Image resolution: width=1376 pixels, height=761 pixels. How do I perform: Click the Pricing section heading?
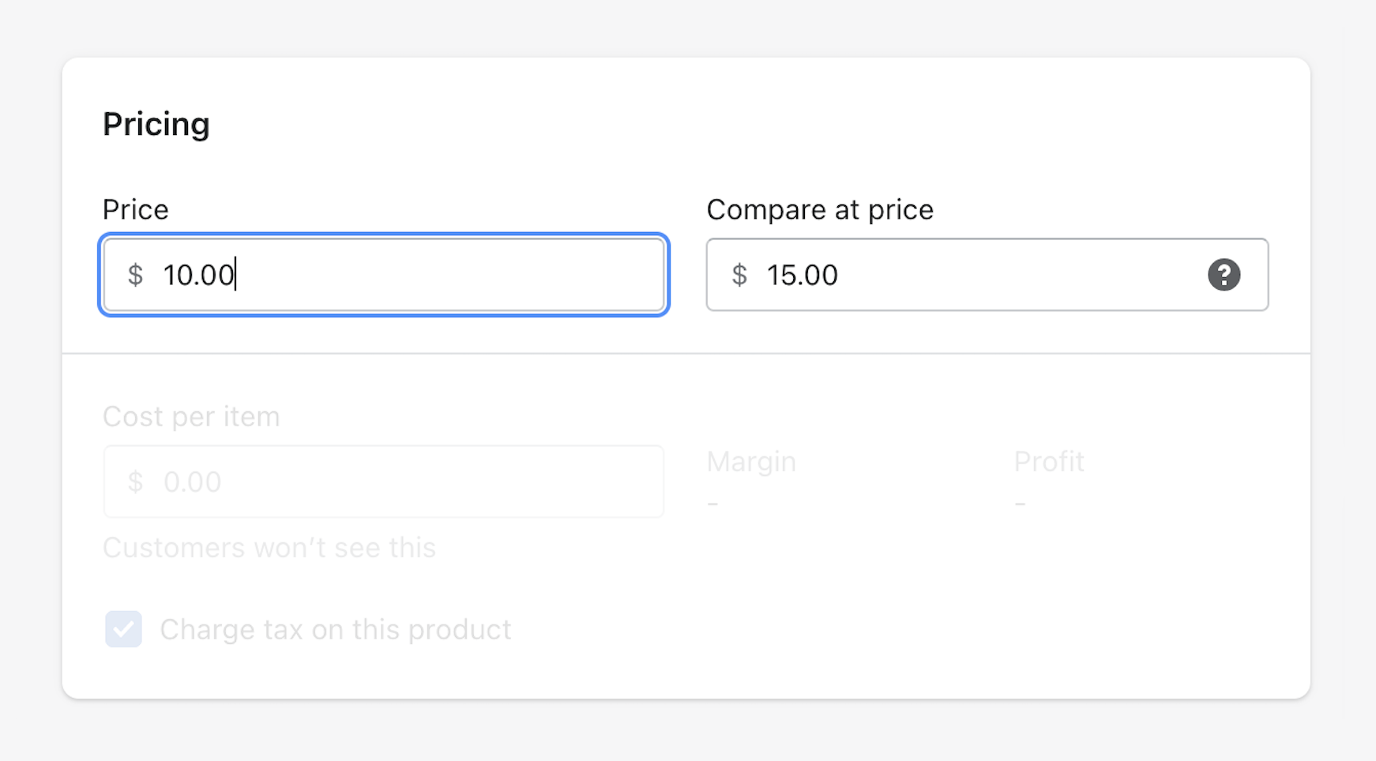[156, 124]
